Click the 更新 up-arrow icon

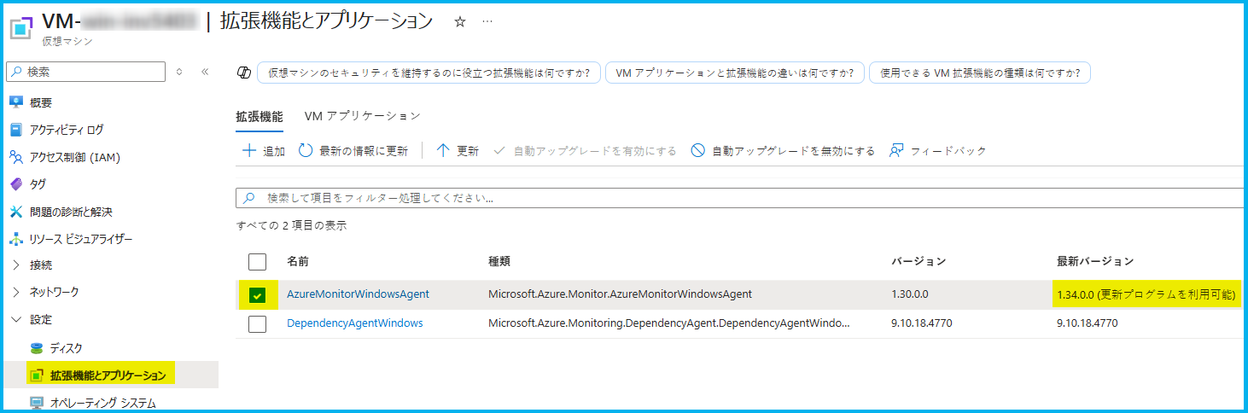[443, 151]
